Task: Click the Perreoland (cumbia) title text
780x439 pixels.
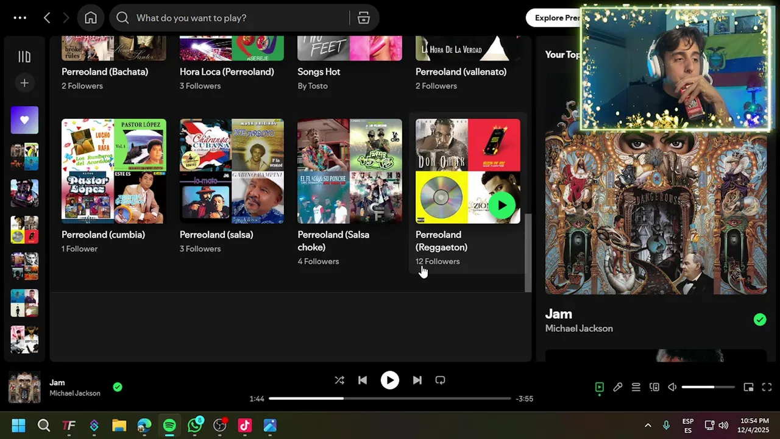Action: [103, 235]
